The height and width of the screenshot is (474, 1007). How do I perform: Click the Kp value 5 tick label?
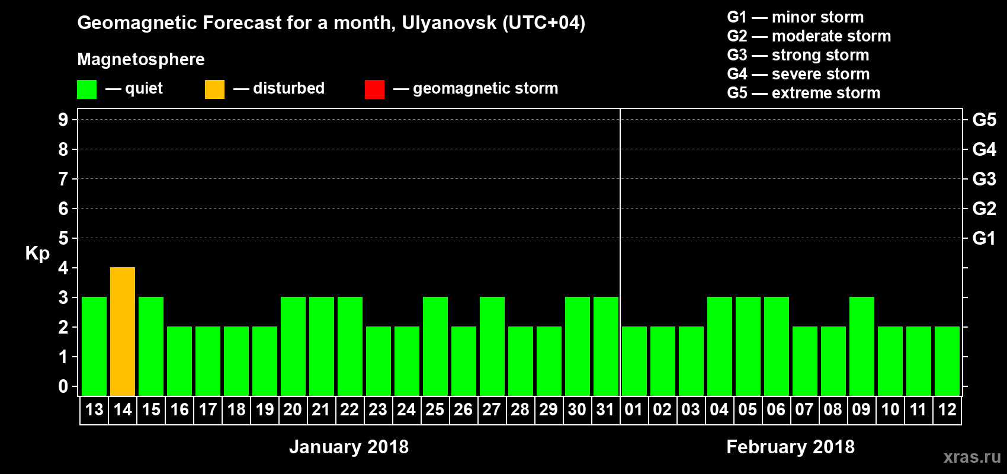click(63, 238)
